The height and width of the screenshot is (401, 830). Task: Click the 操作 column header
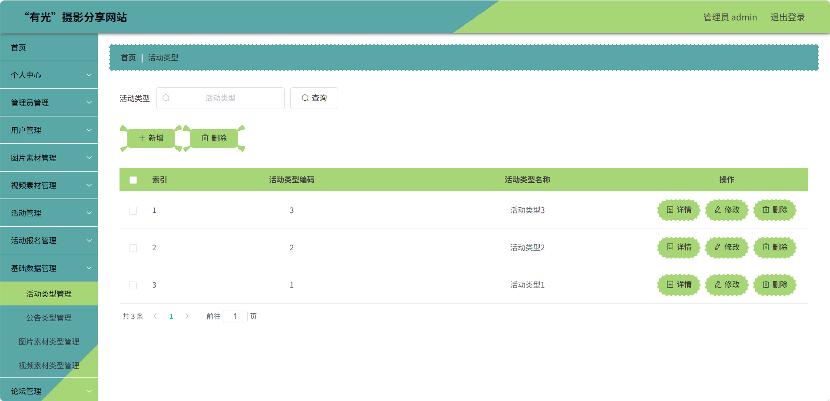click(x=727, y=180)
